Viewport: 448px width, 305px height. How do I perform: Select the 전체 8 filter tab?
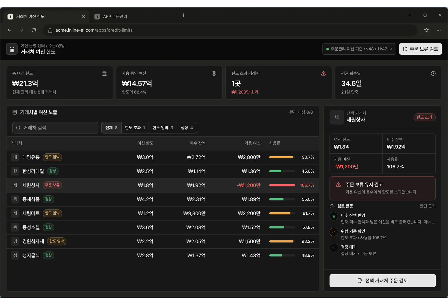coord(111,128)
